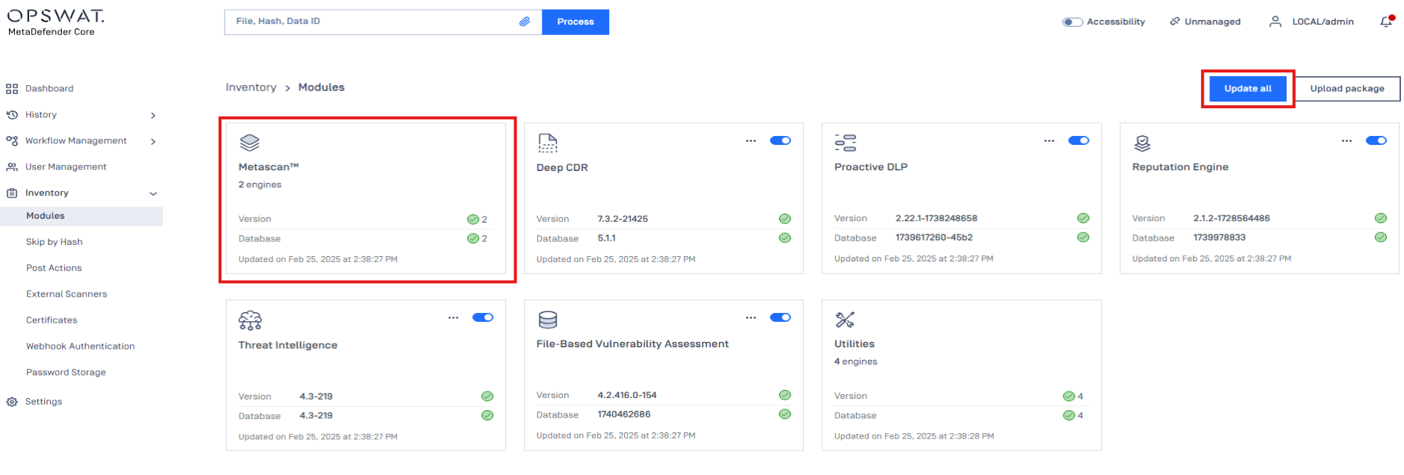This screenshot has height=475, width=1404.
Task: Click Metascan version green check
Action: point(473,220)
